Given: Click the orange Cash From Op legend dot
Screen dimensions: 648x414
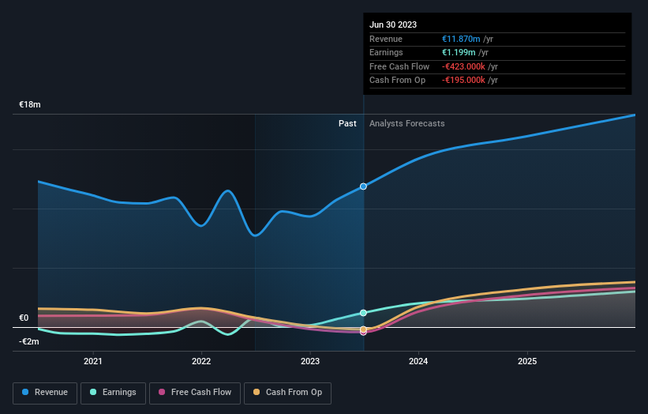Looking at the screenshot, I should pos(257,392).
